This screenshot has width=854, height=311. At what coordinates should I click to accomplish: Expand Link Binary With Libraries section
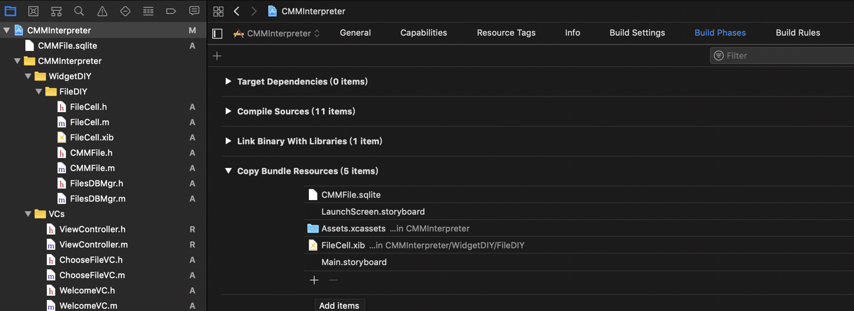(x=228, y=141)
